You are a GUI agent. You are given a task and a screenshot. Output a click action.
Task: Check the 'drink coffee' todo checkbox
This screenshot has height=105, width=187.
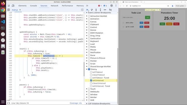123,23
